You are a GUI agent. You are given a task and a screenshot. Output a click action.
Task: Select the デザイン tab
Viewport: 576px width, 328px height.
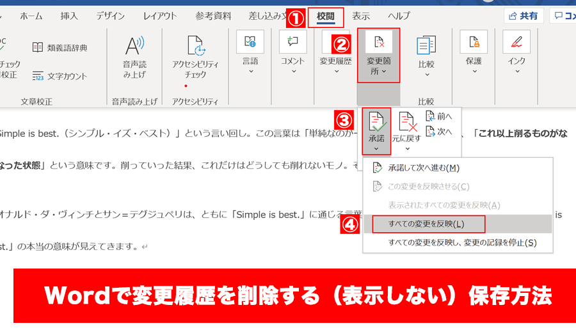pyautogui.click(x=110, y=16)
